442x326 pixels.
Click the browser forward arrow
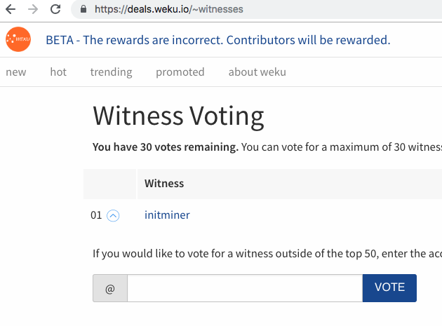(33, 10)
